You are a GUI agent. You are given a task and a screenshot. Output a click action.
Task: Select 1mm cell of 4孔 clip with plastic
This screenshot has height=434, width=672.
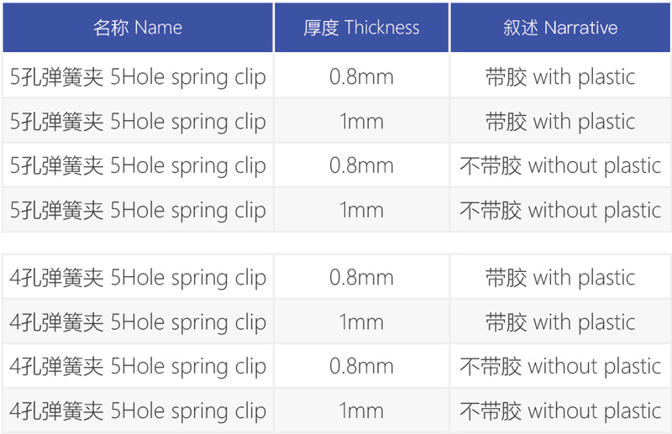coord(361,322)
